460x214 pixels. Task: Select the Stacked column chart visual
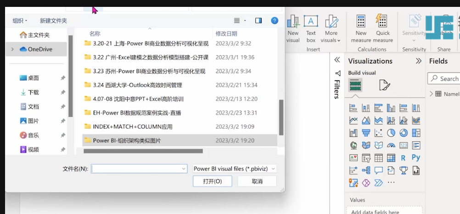366,108
